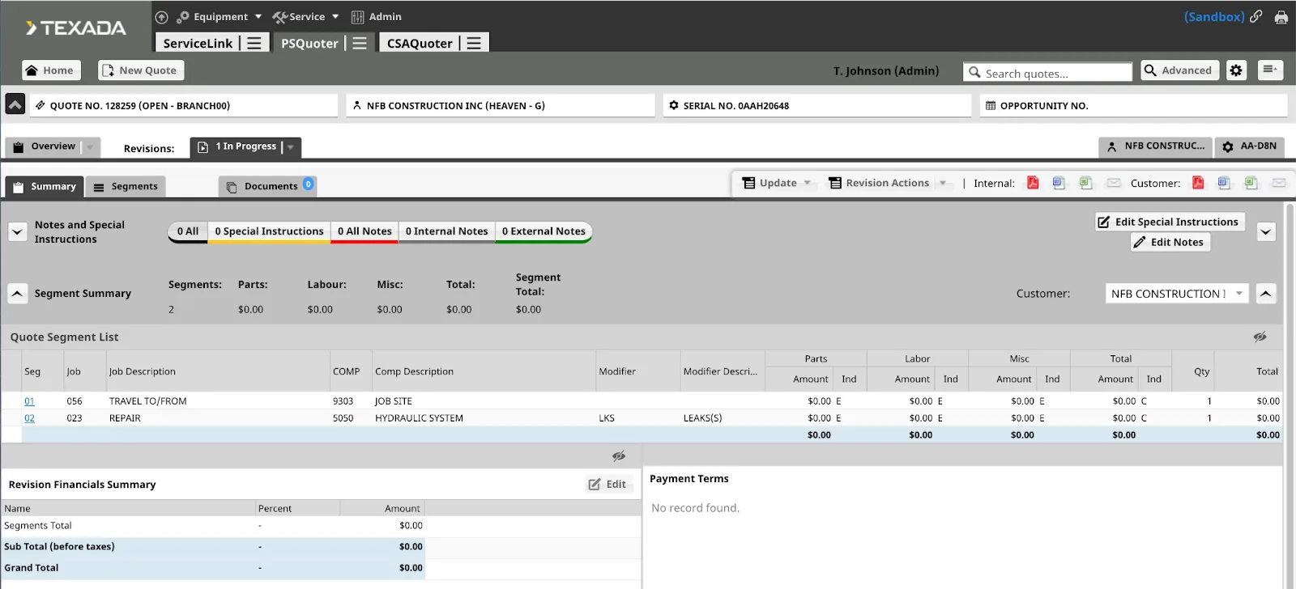Export Customer quote as Word document
The width and height of the screenshot is (1296, 589).
pos(1224,183)
